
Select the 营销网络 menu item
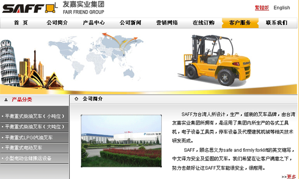(x=167, y=23)
